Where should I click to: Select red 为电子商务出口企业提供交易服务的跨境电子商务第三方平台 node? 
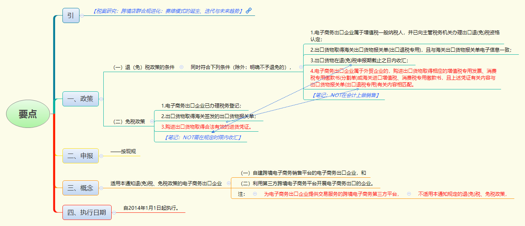pos(332,194)
